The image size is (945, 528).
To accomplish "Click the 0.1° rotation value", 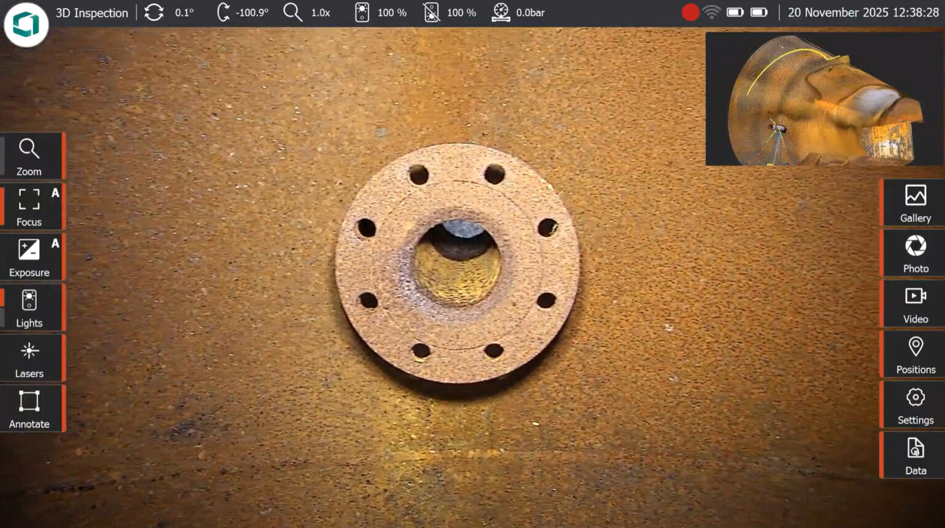I will [184, 13].
